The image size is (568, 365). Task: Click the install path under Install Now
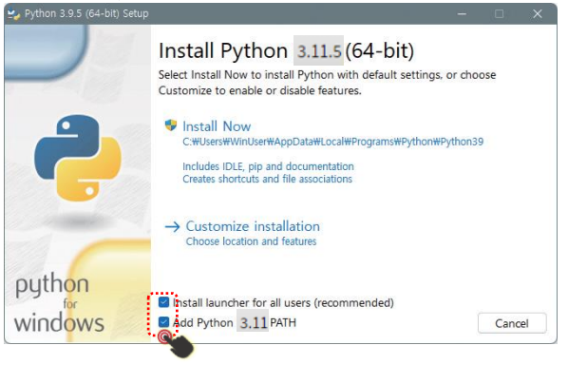(x=332, y=142)
